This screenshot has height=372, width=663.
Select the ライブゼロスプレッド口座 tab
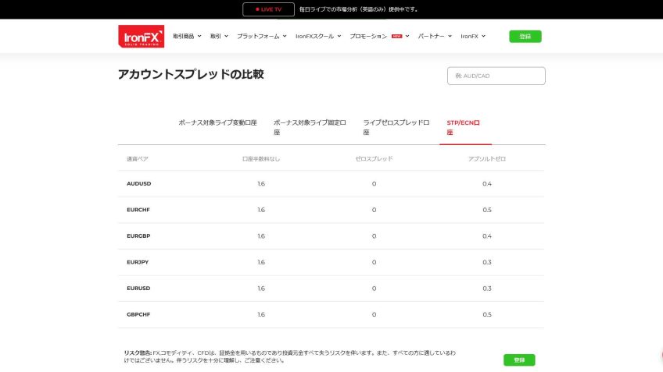pos(396,127)
